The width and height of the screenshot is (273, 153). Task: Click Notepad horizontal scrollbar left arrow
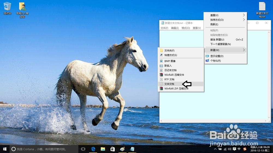161,121
